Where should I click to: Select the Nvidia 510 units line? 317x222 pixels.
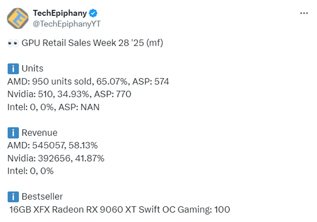69,94
